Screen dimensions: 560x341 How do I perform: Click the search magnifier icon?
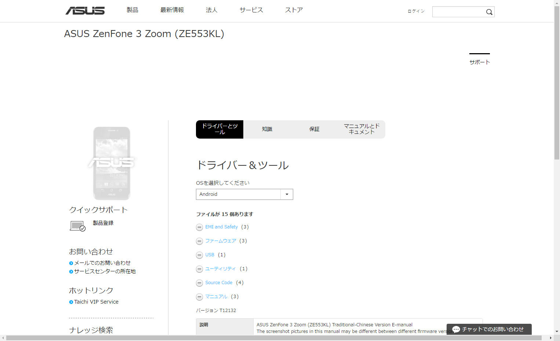[x=489, y=12]
